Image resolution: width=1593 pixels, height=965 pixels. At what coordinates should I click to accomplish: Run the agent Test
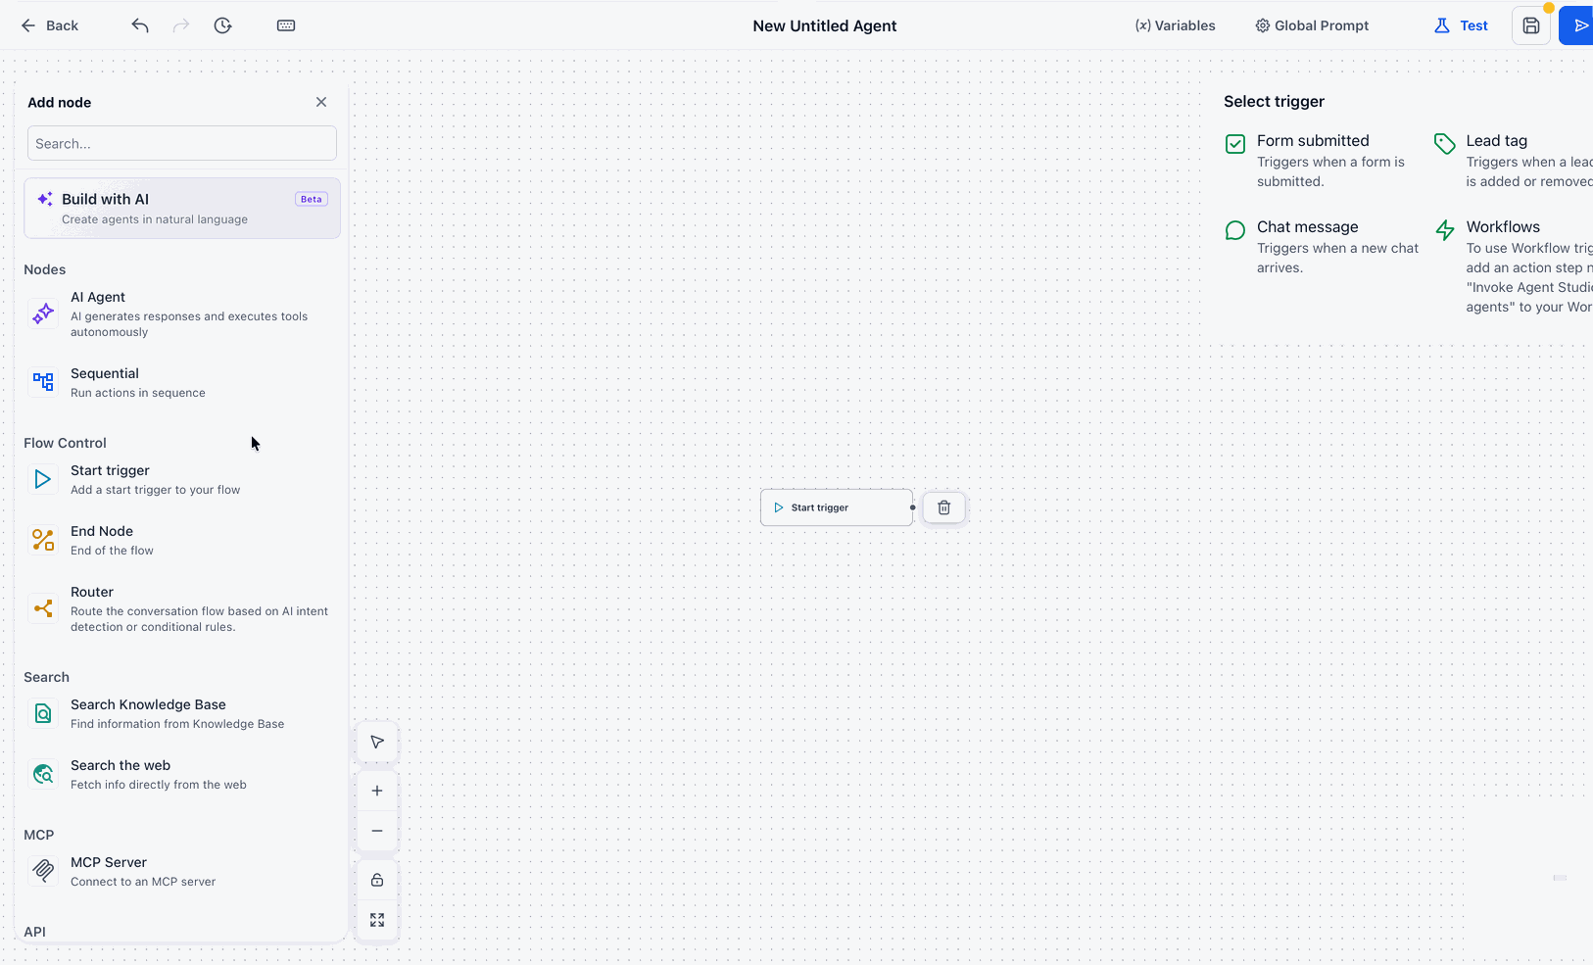(1461, 25)
